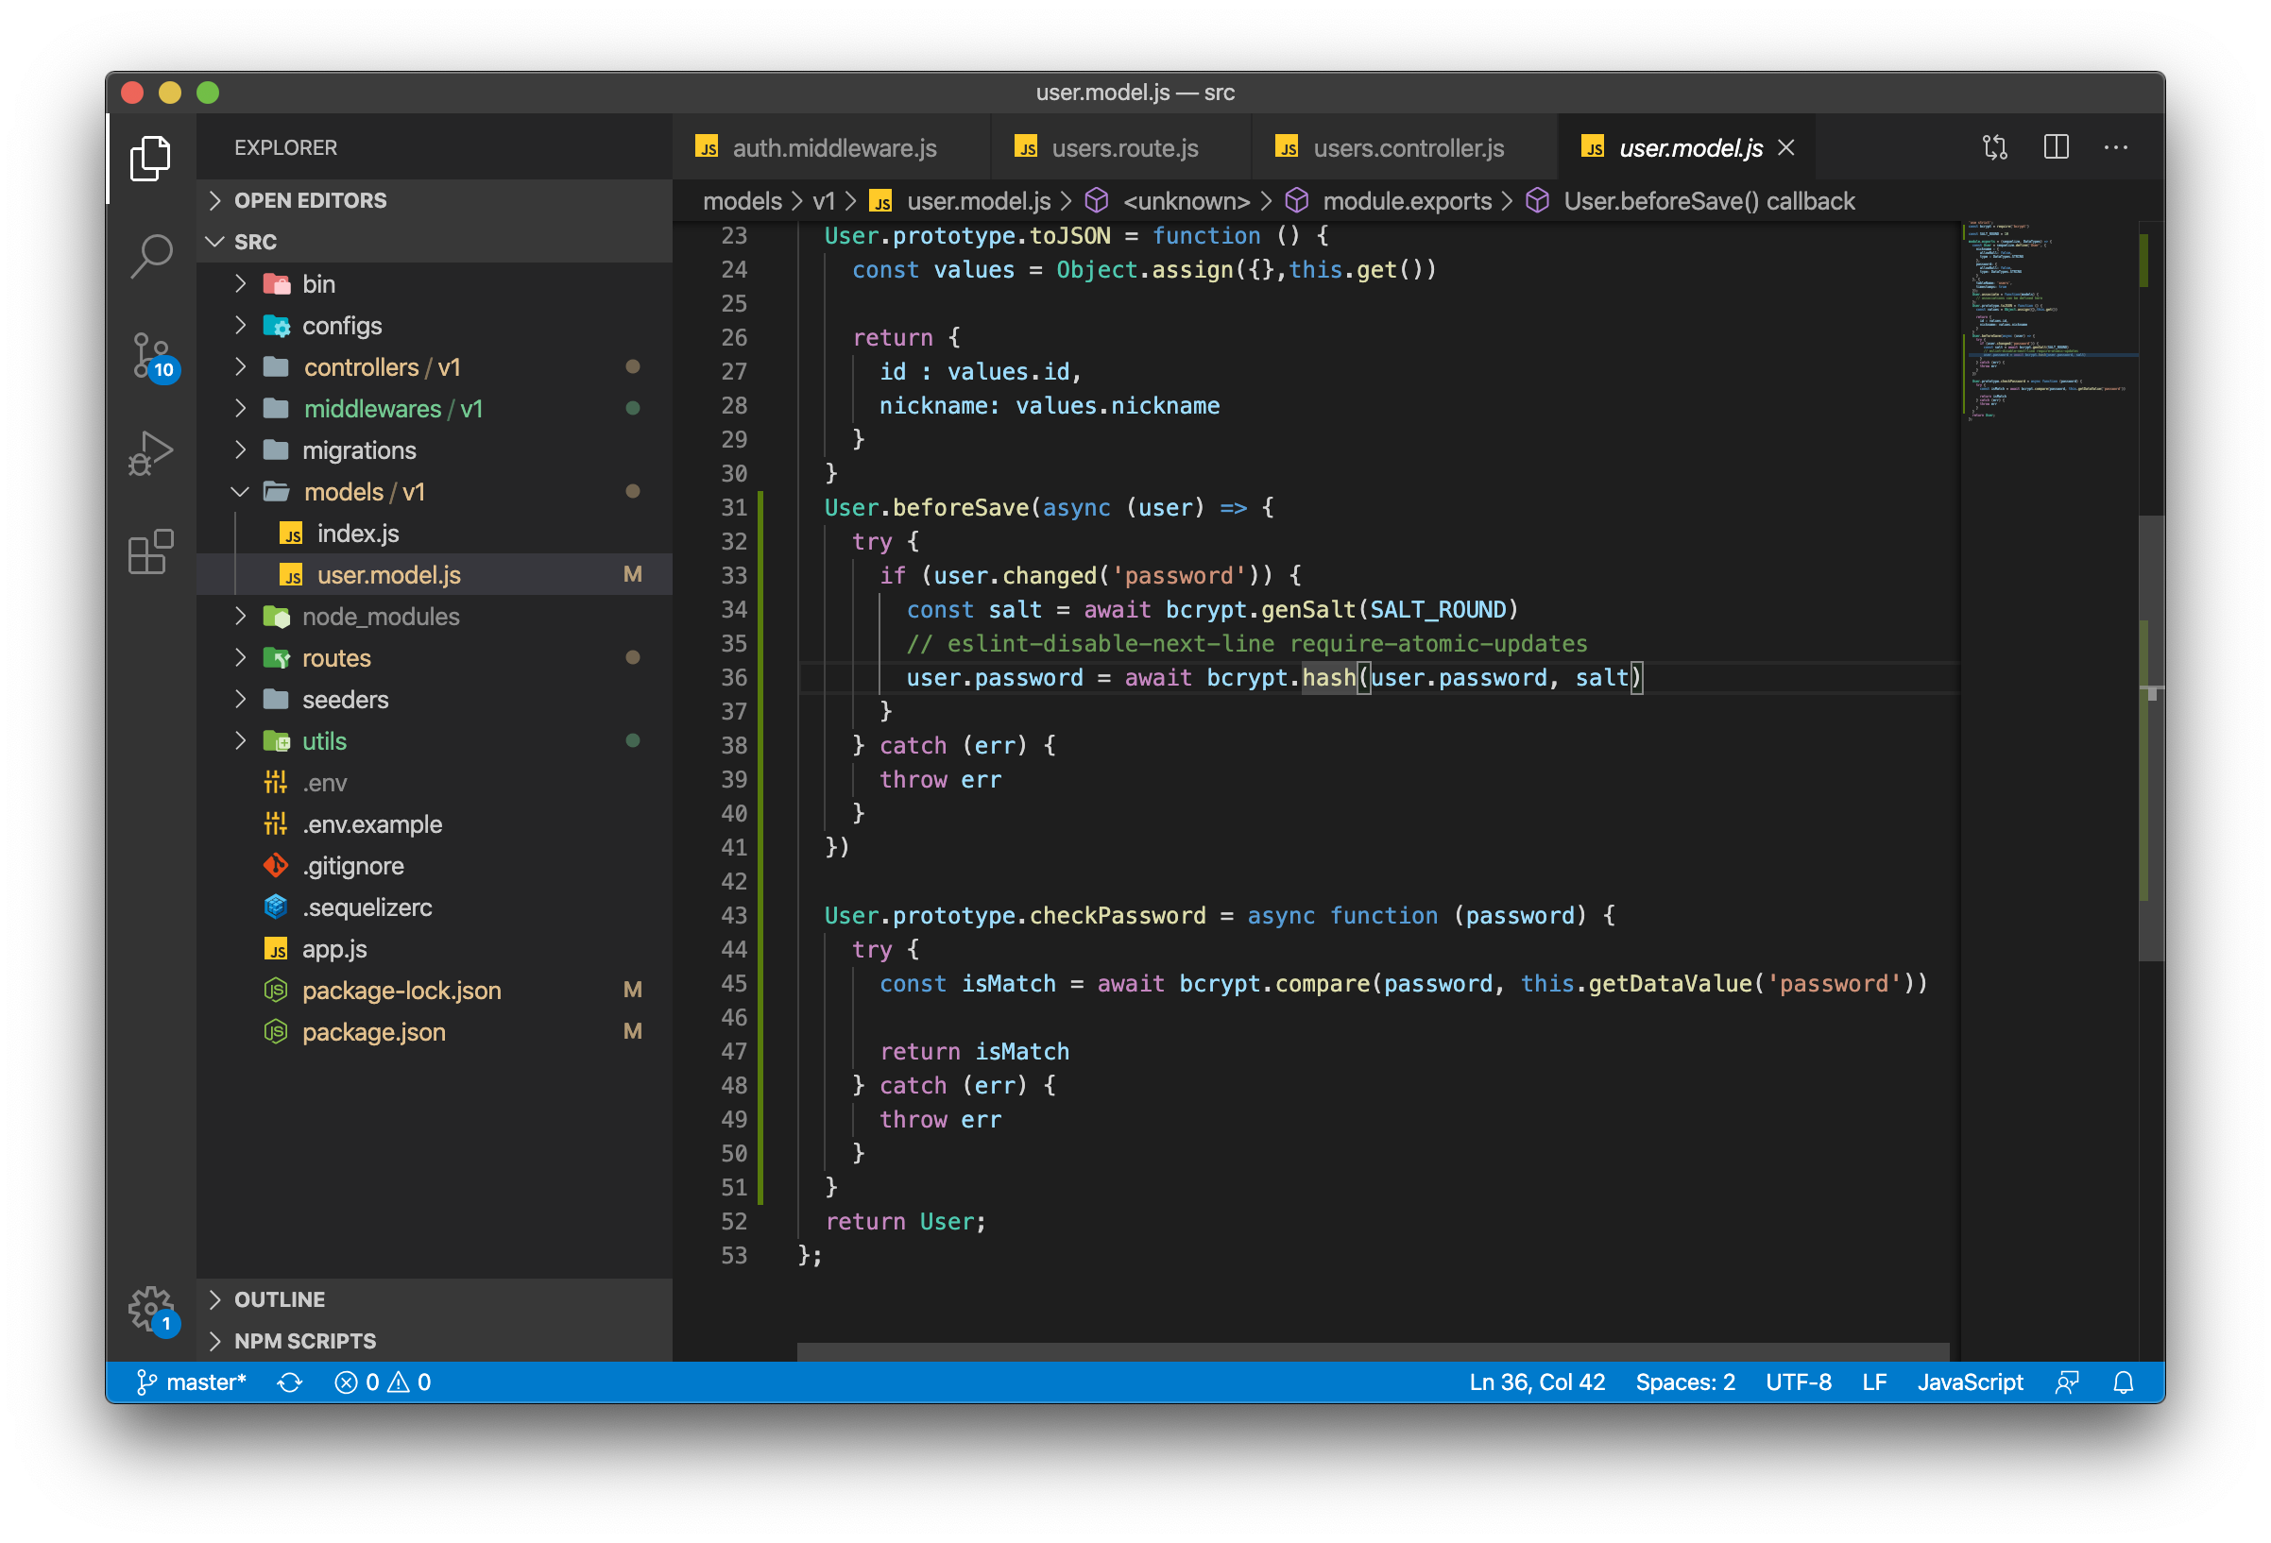This screenshot has width=2271, height=1543.
Task: Open the Extensions view
Action: coord(150,552)
